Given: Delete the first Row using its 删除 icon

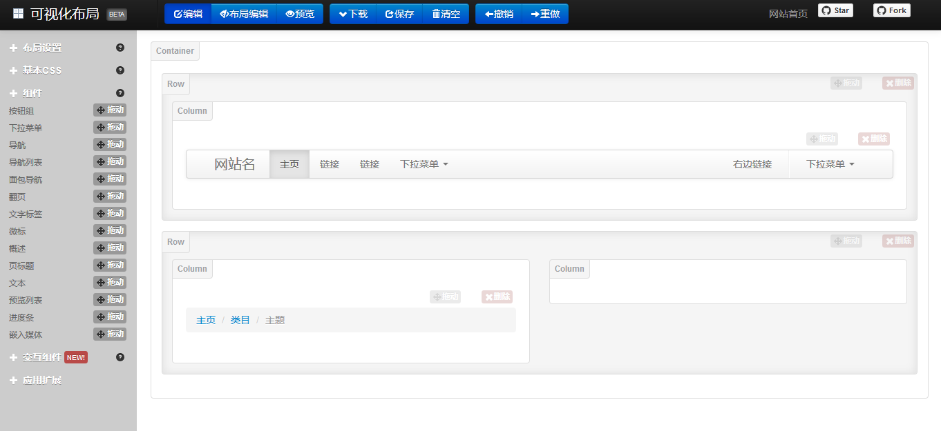Looking at the screenshot, I should (897, 83).
